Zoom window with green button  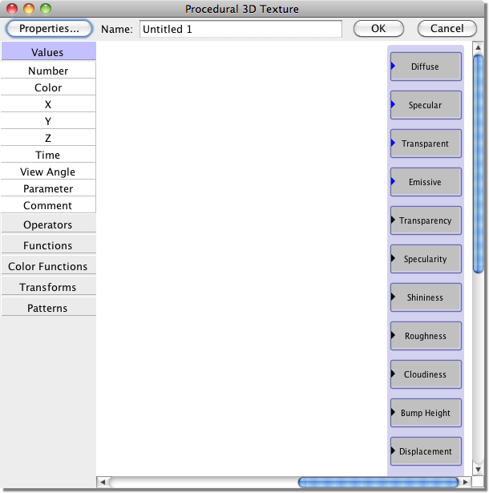(x=46, y=9)
